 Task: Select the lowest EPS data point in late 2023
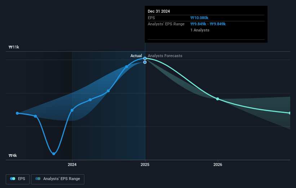click(x=54, y=154)
